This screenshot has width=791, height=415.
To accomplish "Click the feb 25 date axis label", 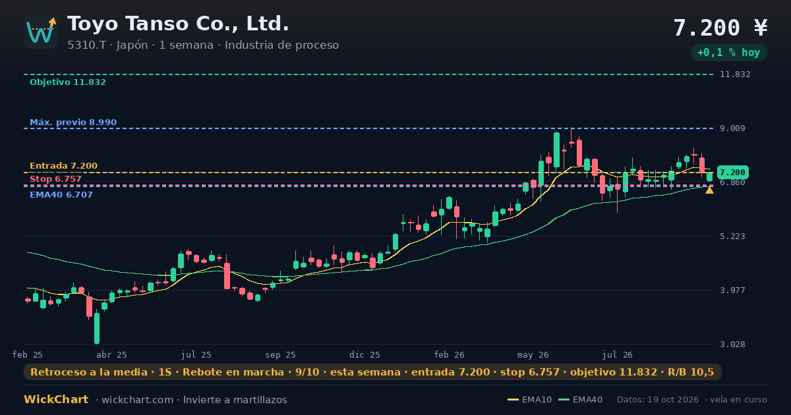I will (28, 354).
